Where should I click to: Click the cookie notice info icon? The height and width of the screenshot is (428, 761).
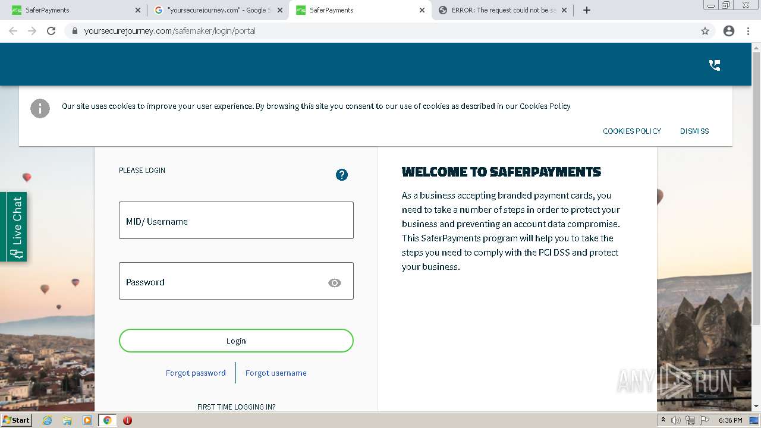pos(40,108)
